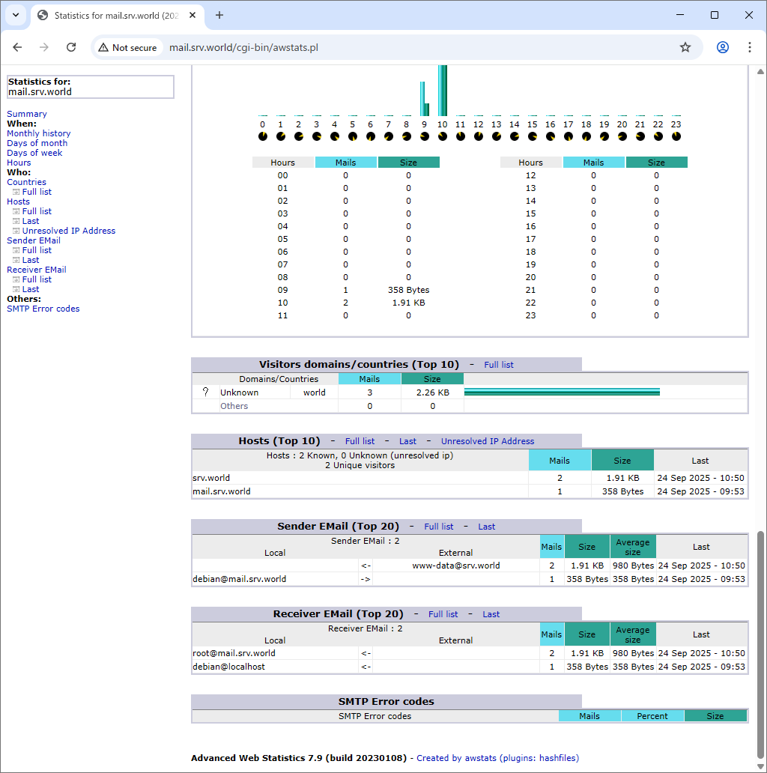
Task: Click the question mark icon for Unknown domain
Action: point(205,392)
